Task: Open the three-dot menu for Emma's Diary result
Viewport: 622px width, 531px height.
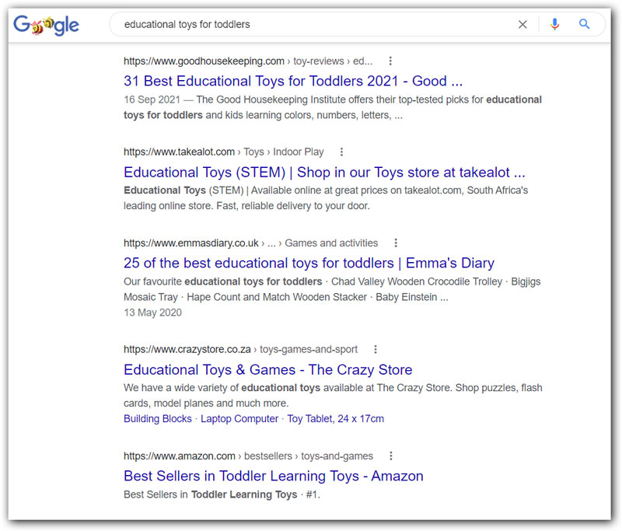Action: pos(396,243)
